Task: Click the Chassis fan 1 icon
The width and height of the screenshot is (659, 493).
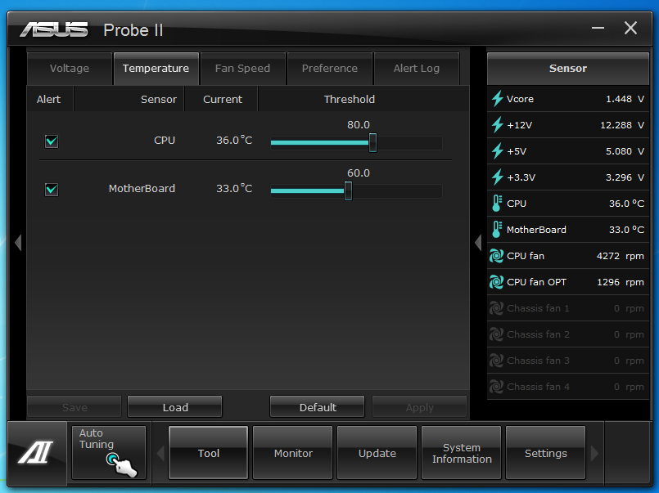Action: (496, 308)
